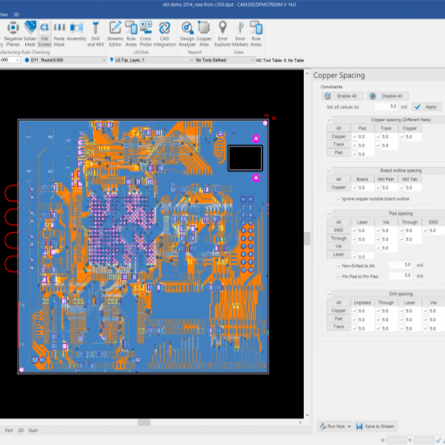Click the NC Tool Table: 0: No Table label
This screenshot has width=445, height=445.
pos(280,61)
